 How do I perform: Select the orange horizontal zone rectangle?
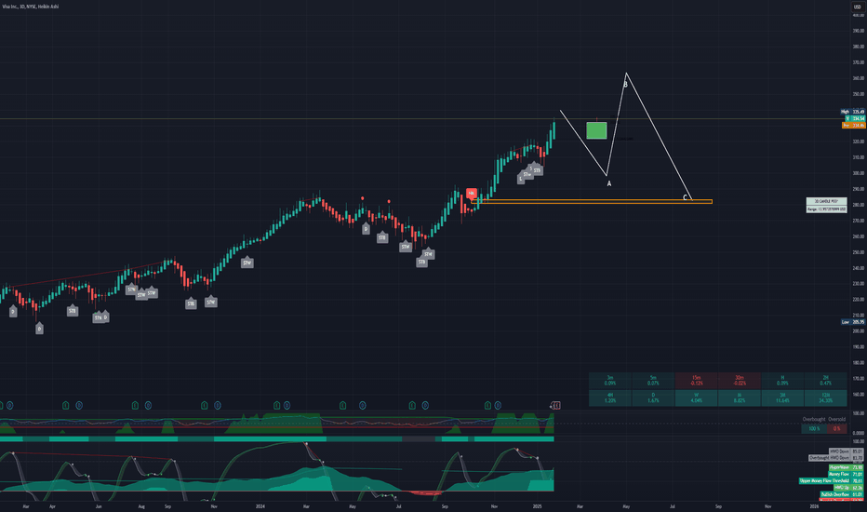pyautogui.click(x=592, y=201)
